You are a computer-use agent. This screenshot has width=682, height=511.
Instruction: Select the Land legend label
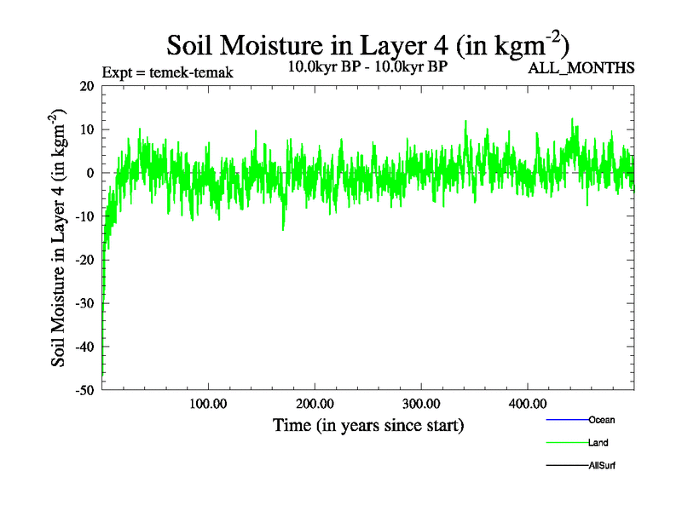[x=598, y=443]
